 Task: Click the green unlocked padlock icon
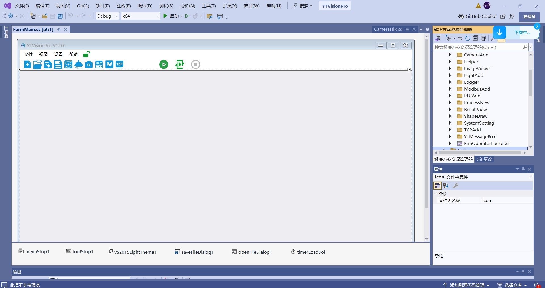(86, 54)
